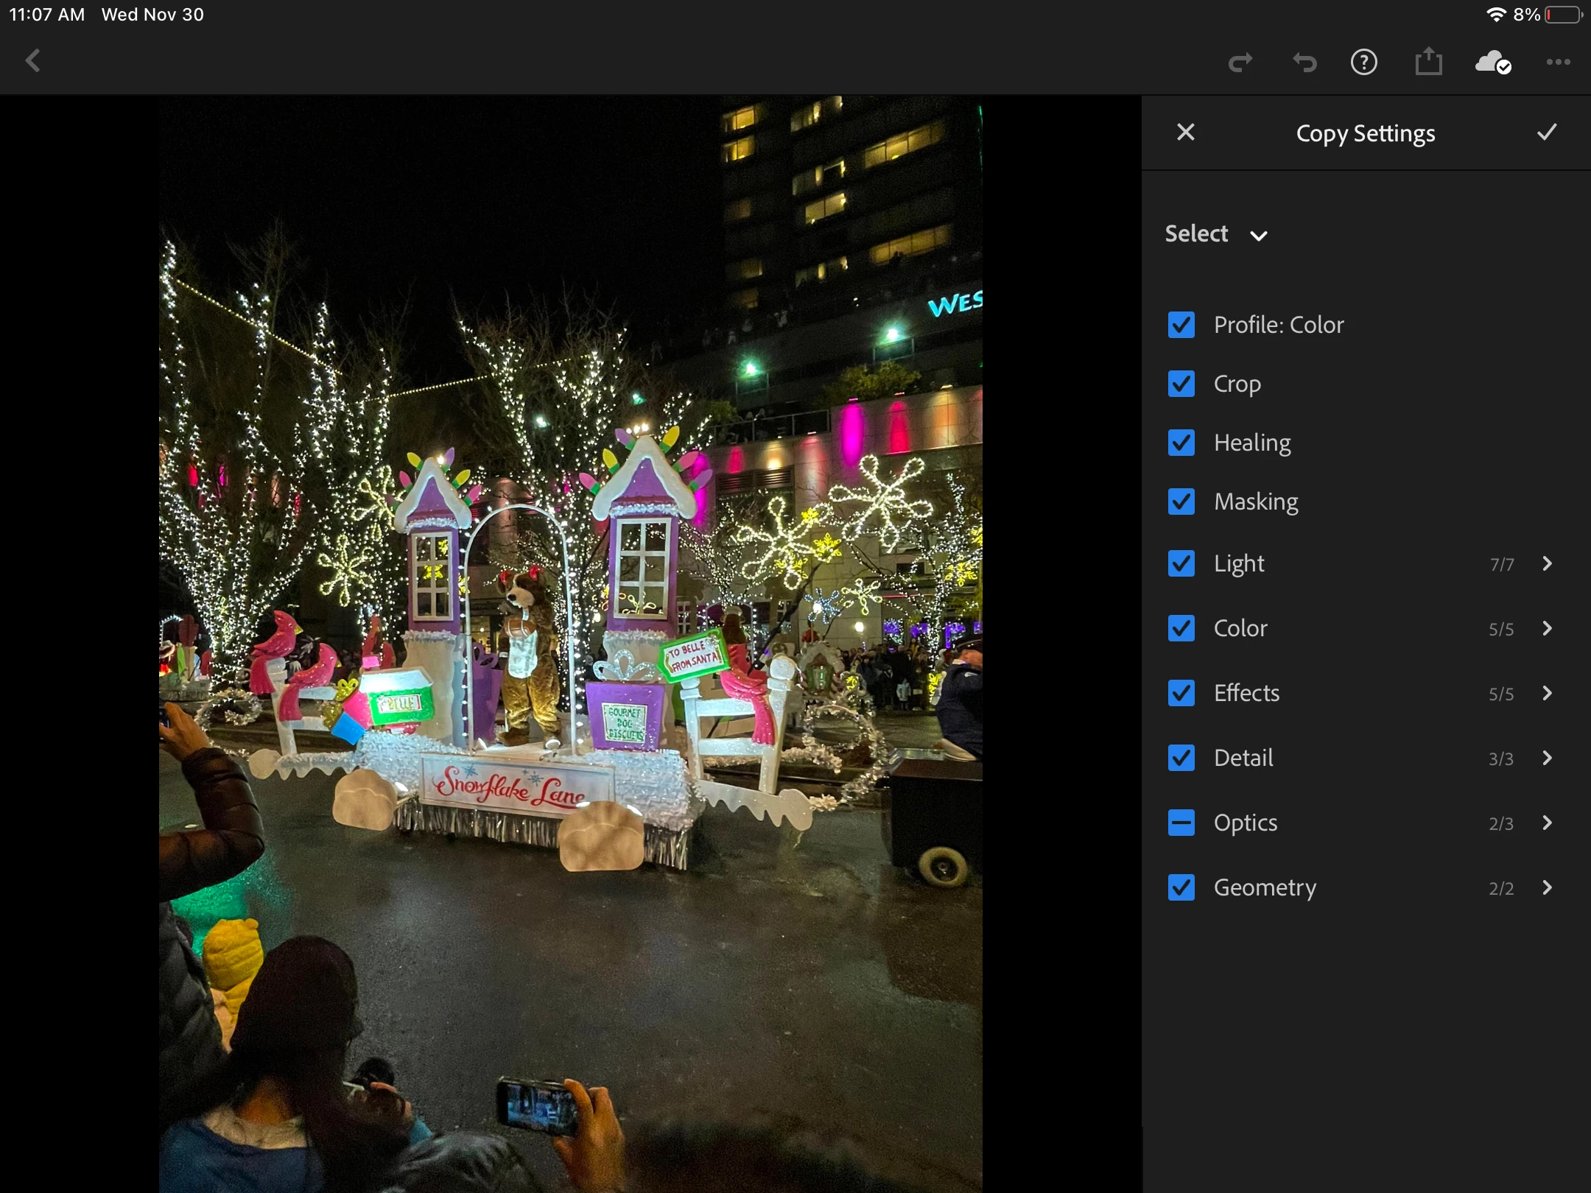The height and width of the screenshot is (1193, 1591).
Task: Cancel Copy Settings with X icon
Action: (1185, 133)
